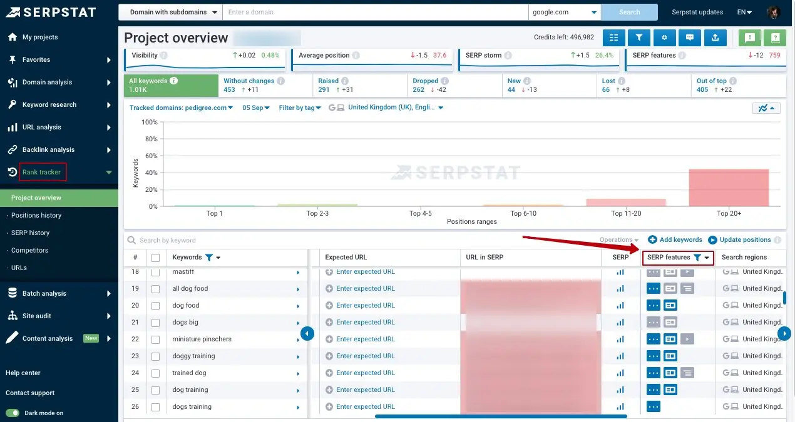The image size is (795, 422).
Task: Open the 05 Sep date dropdown
Action: 256,108
